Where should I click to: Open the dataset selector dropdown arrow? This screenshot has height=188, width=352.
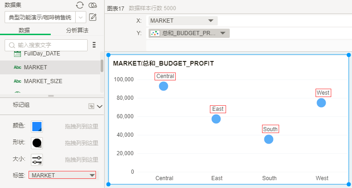81,18
